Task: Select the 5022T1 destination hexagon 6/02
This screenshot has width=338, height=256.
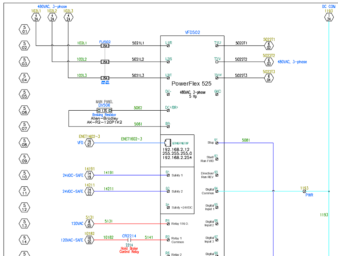Action: click(269, 46)
